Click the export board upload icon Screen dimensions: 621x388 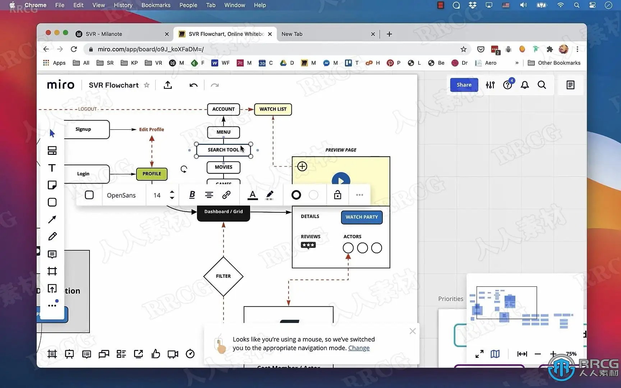click(x=168, y=85)
